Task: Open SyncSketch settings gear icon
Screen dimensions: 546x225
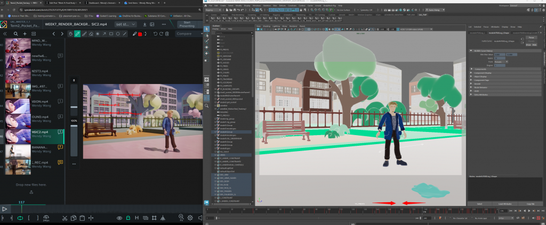Action: (x=190, y=218)
